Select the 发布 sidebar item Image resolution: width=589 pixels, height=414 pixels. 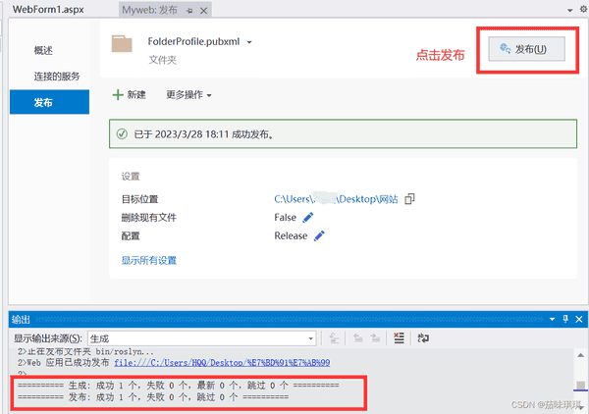[x=50, y=102]
